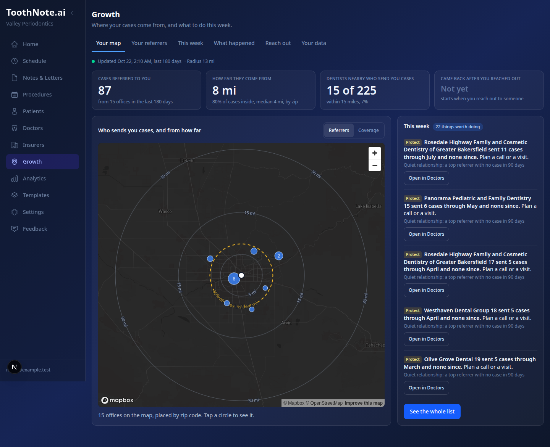Open in Doctors for the 11-cases Rosedale item
The width and height of the screenshot is (550, 447).
(426, 178)
